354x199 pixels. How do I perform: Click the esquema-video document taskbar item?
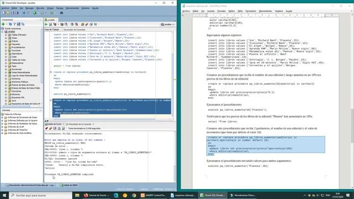pyautogui.click(x=183, y=195)
